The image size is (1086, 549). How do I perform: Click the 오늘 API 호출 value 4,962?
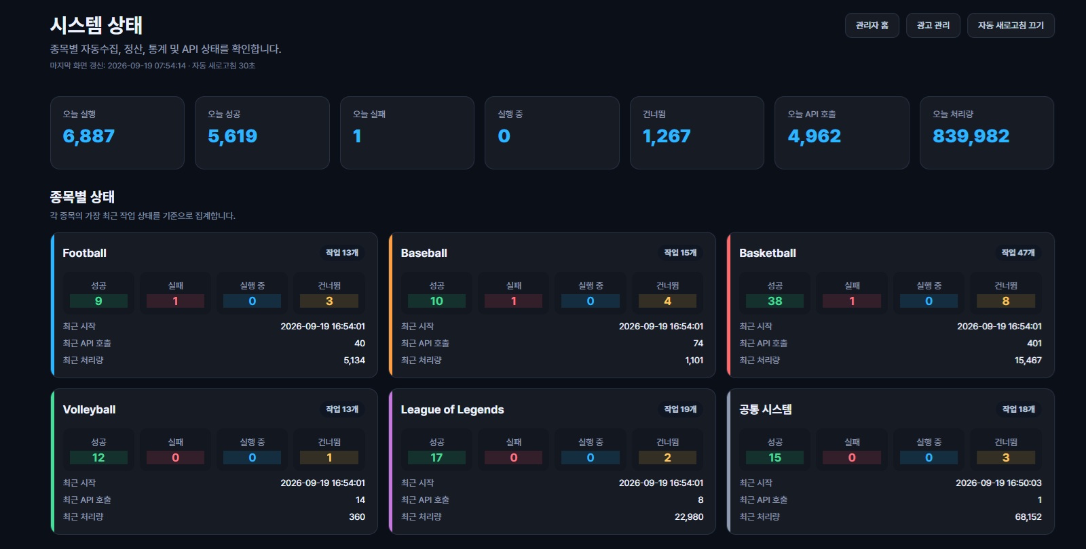(x=814, y=136)
